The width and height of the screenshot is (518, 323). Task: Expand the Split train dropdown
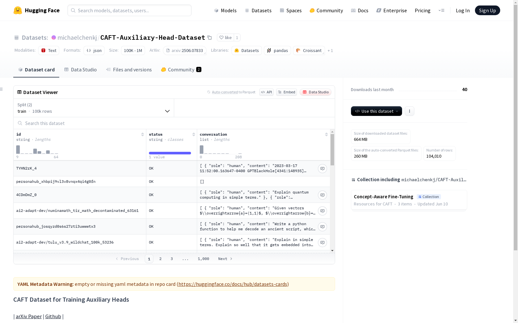pos(94,108)
